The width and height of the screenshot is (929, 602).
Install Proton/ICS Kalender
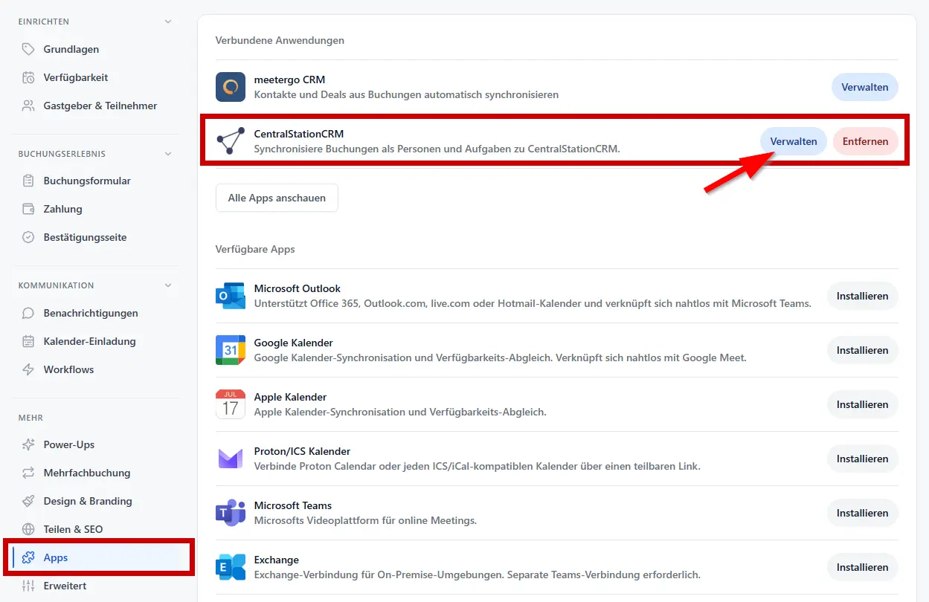click(863, 459)
